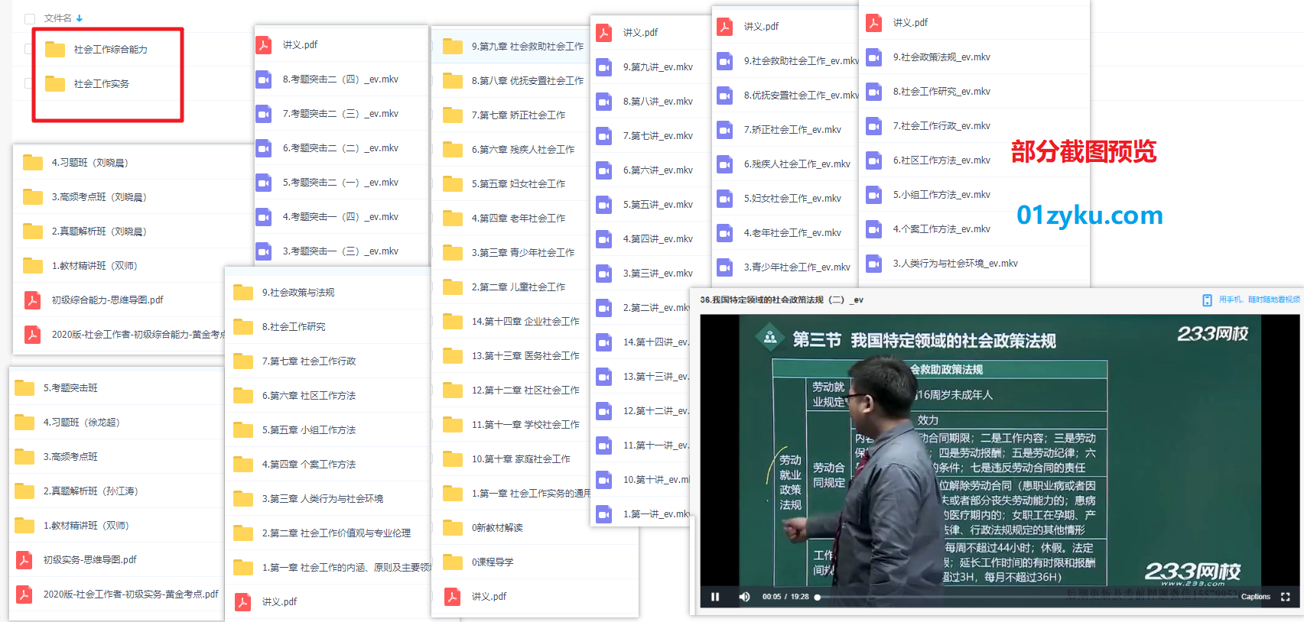Screen dimensions: 1304x622
Task: Click the video icon of 3.人类行为与社会环境_ev.mkv
Action: coord(874,264)
